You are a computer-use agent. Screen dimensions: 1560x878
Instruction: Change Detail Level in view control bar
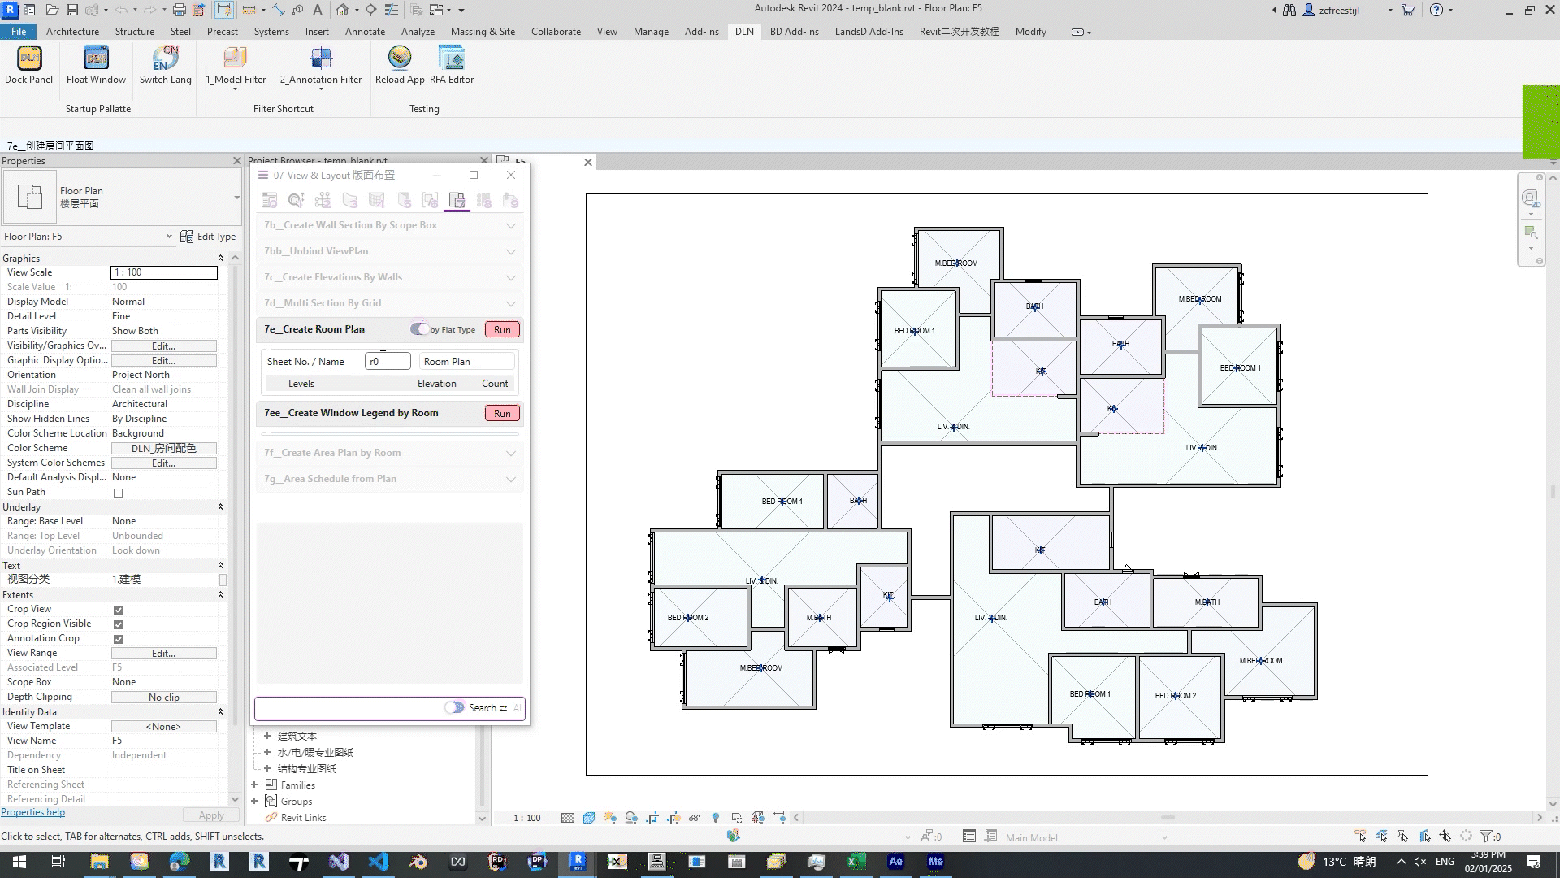[567, 818]
